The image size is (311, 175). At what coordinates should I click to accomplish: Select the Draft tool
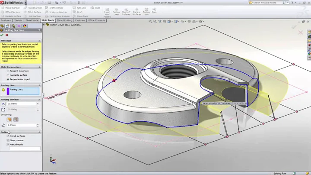78,12
